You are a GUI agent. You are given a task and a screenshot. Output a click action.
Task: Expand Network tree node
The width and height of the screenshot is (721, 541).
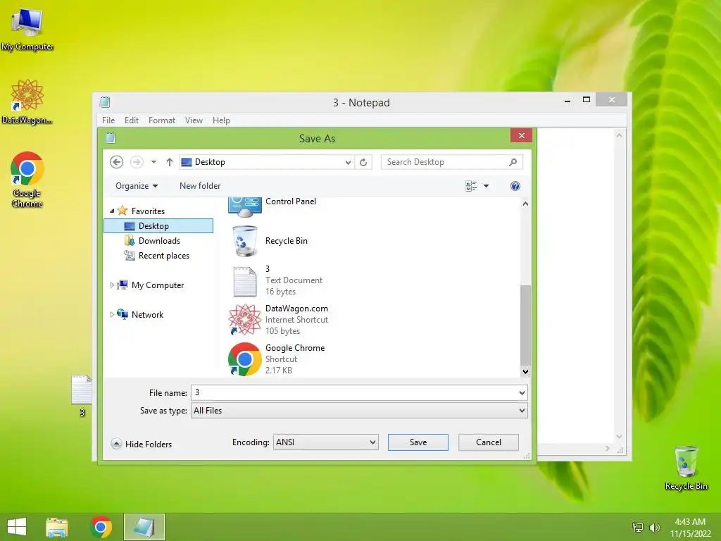[112, 315]
